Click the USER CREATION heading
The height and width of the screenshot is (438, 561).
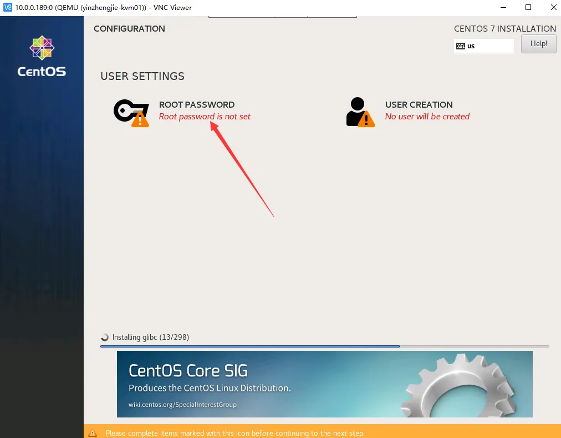tap(419, 105)
